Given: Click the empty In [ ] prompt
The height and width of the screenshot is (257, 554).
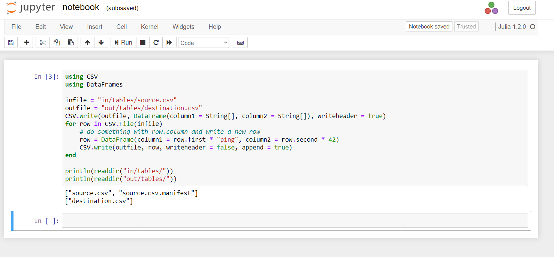Looking at the screenshot, I should point(47,221).
